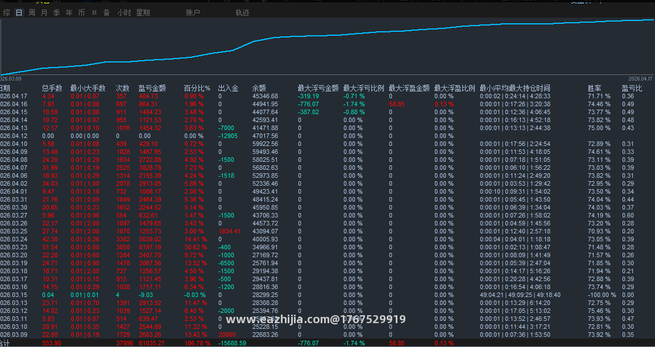Switch to the 综 summary tab

6,13
